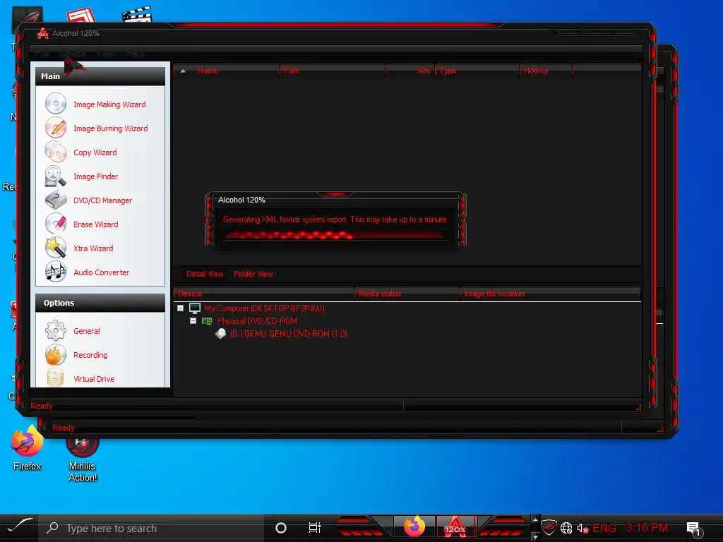Open Task View on the taskbar
This screenshot has height=542, width=723.
(x=314, y=528)
